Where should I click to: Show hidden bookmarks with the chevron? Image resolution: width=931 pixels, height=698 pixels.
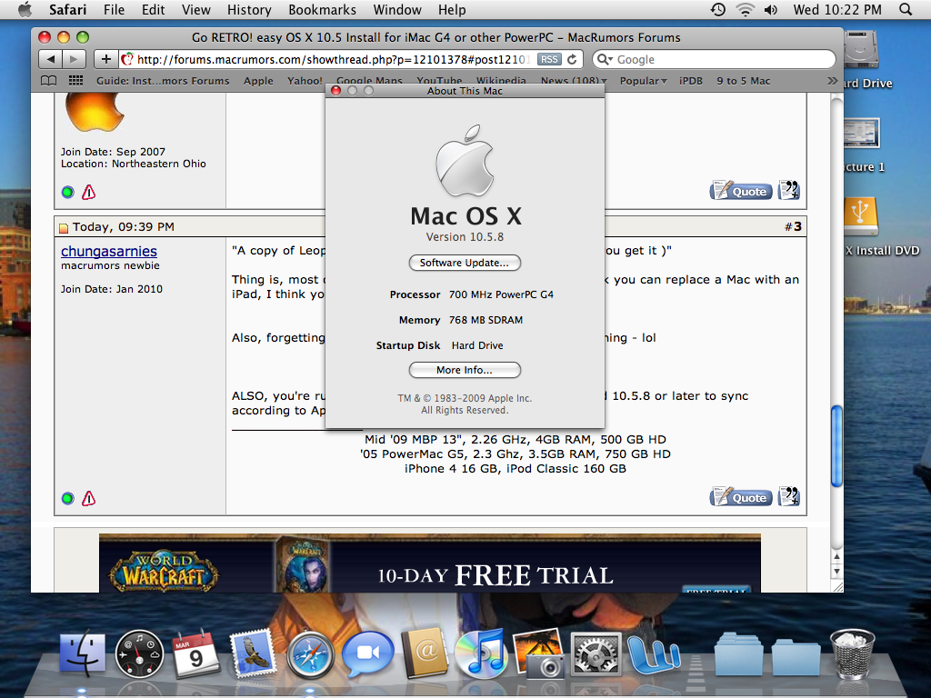point(833,81)
